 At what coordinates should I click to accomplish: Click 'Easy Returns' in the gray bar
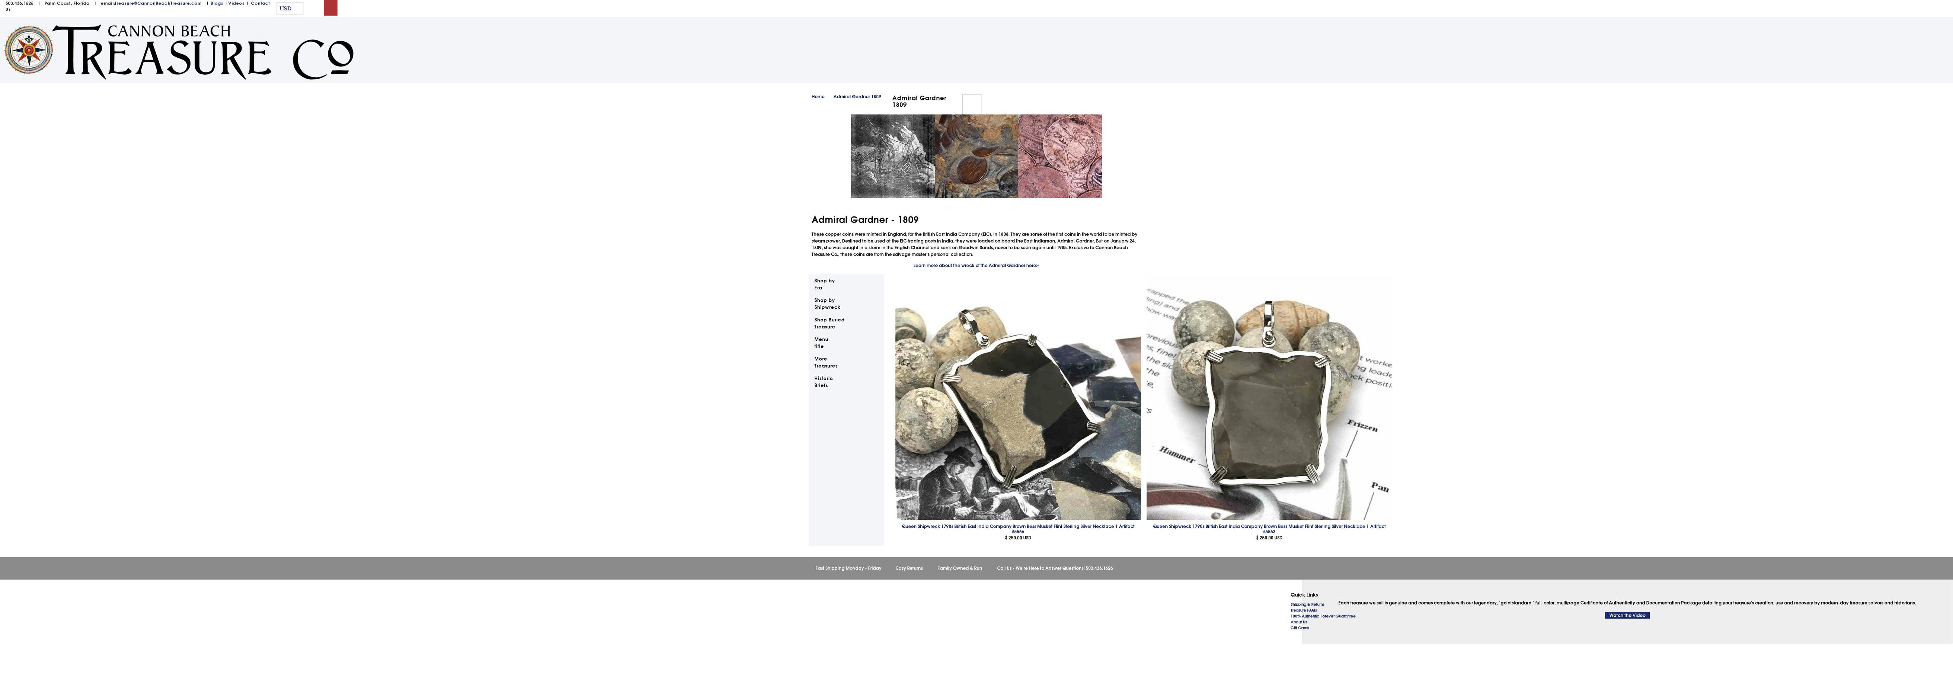coord(909,568)
